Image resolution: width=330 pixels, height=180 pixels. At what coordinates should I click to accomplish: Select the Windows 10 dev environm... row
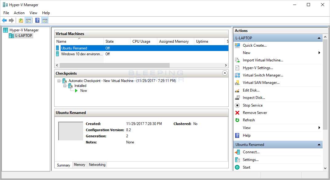click(x=142, y=54)
